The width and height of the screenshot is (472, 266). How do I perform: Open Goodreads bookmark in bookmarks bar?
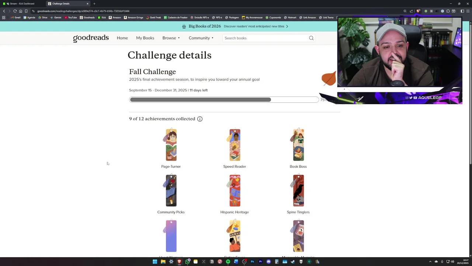pos(87,17)
